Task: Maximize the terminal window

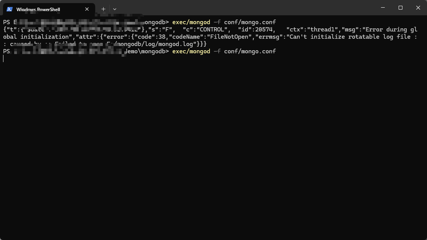Action: coord(400,8)
